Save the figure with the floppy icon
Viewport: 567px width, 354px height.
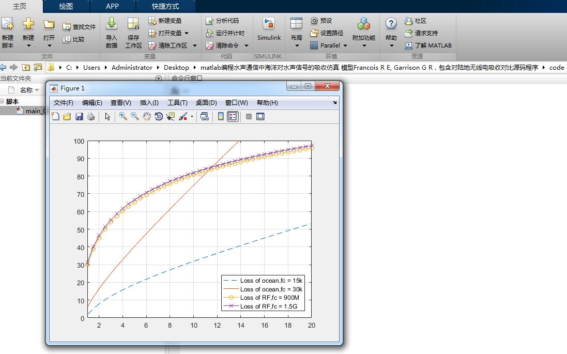[x=79, y=116]
